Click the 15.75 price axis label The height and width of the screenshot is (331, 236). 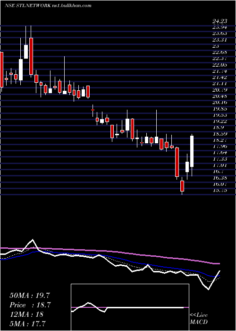tap(219, 191)
